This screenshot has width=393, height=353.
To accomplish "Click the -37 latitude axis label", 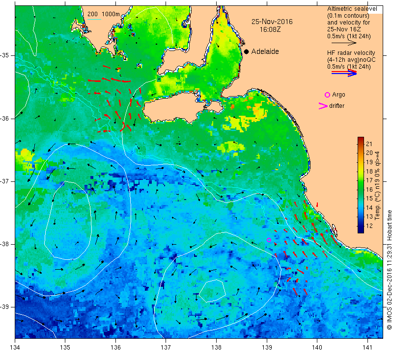I will pos(4,181).
